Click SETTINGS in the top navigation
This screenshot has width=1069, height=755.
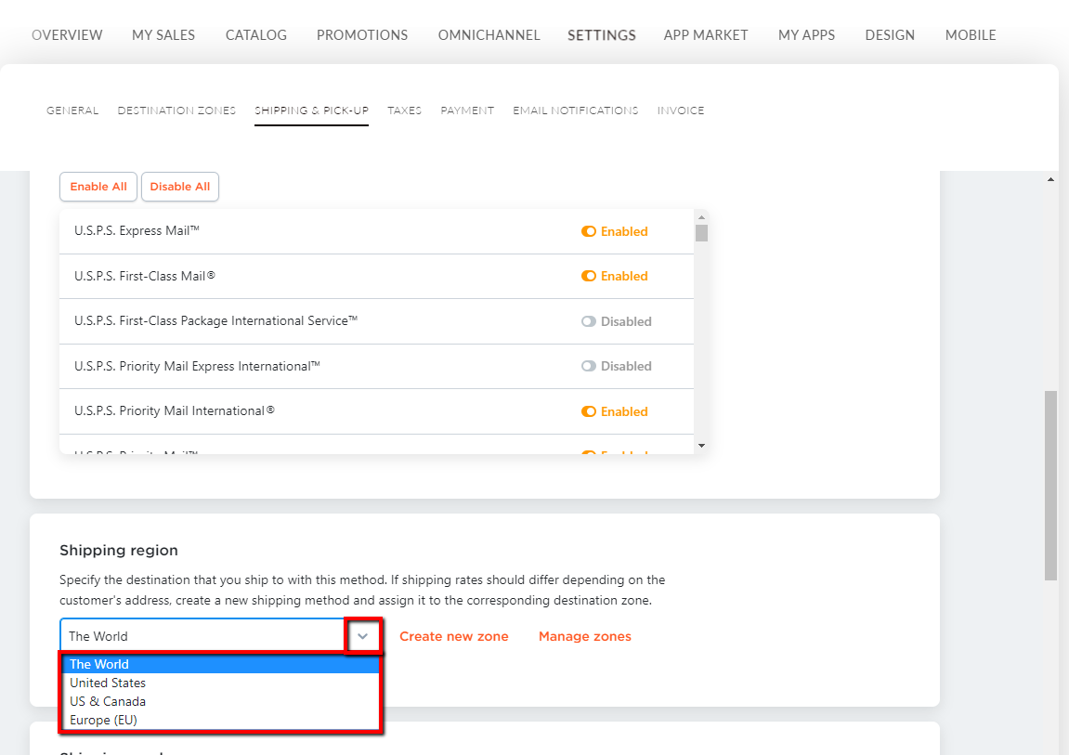pos(601,34)
